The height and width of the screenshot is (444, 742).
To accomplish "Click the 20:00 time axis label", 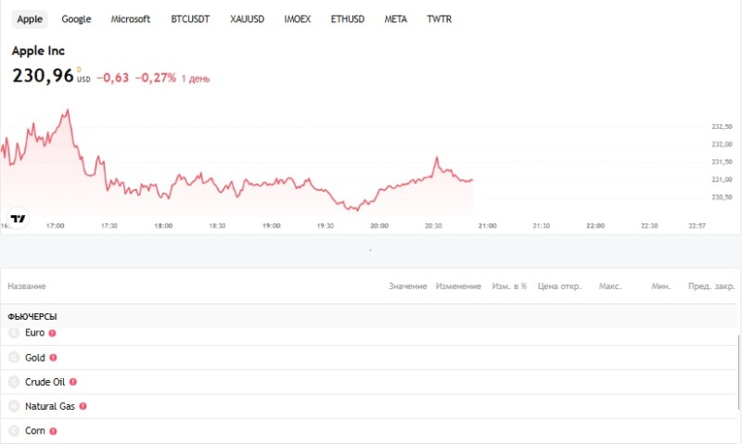I will [379, 226].
